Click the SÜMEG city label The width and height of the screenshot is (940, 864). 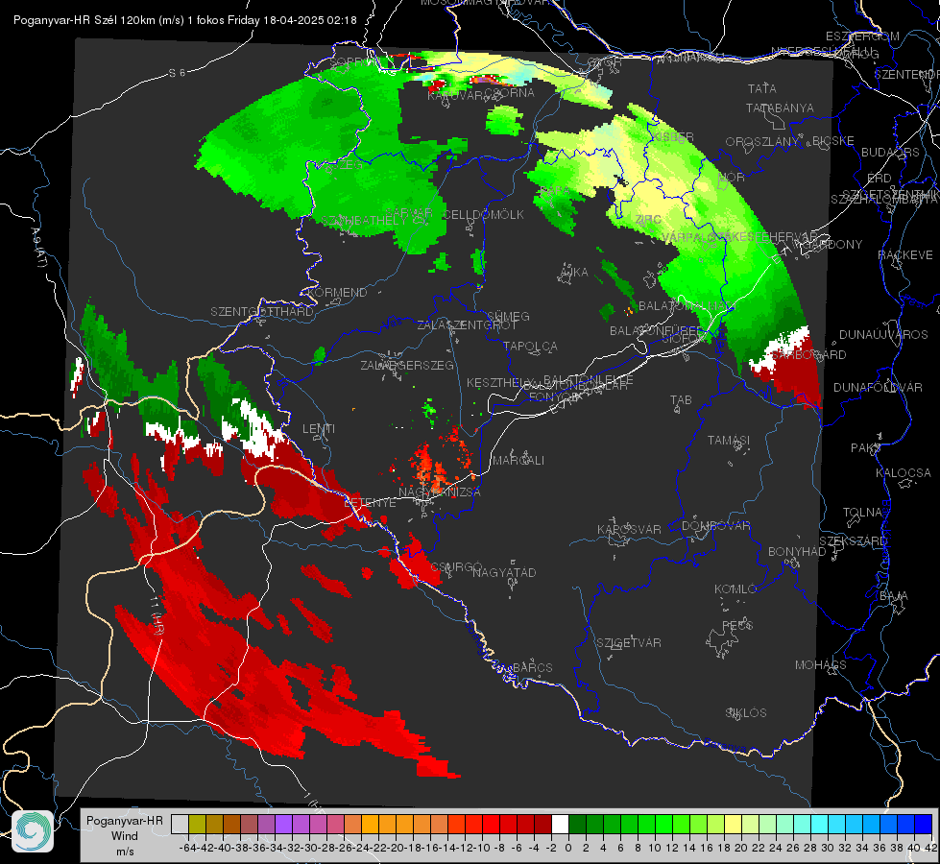pyautogui.click(x=508, y=317)
